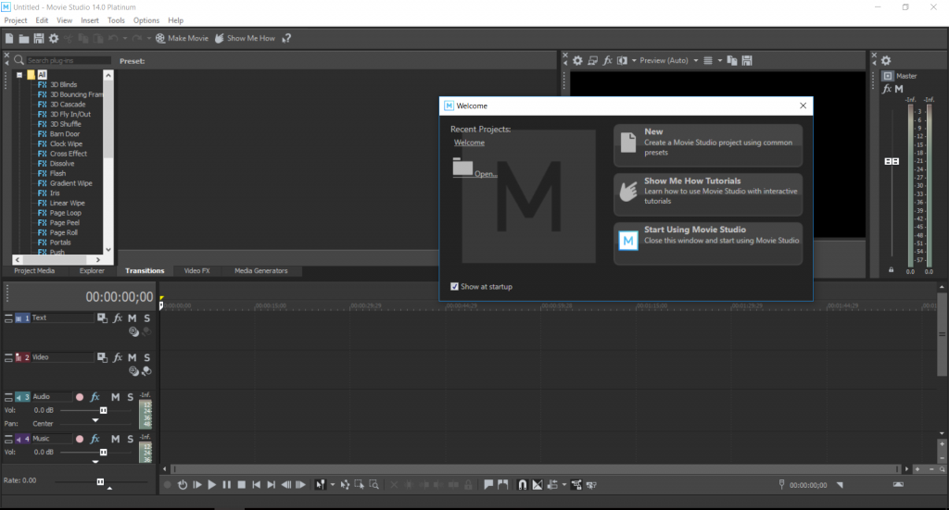Click the Open project folder icon
The width and height of the screenshot is (949, 510).
(x=23, y=39)
